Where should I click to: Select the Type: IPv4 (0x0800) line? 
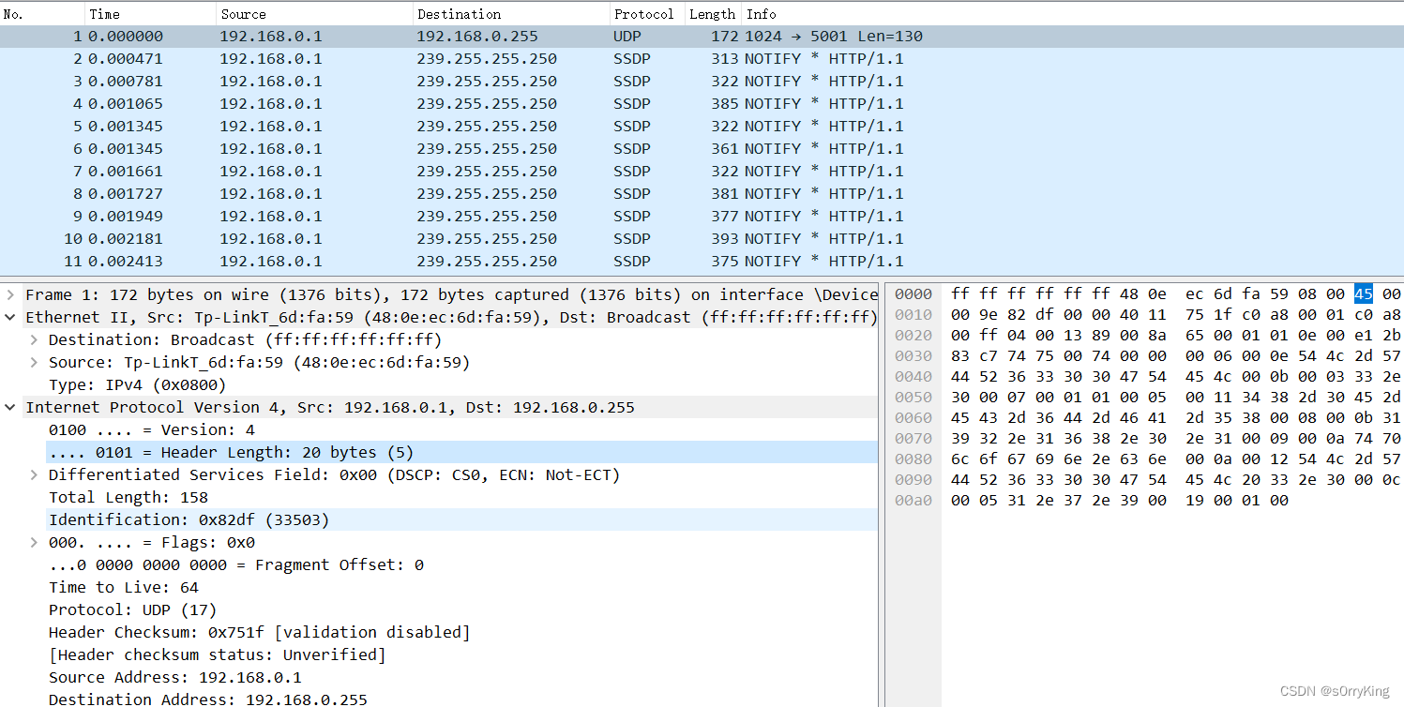137,384
